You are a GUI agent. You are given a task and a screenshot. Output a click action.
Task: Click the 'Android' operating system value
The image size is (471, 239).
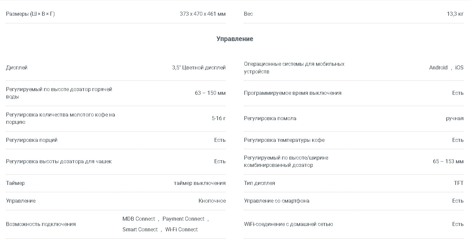coord(438,68)
